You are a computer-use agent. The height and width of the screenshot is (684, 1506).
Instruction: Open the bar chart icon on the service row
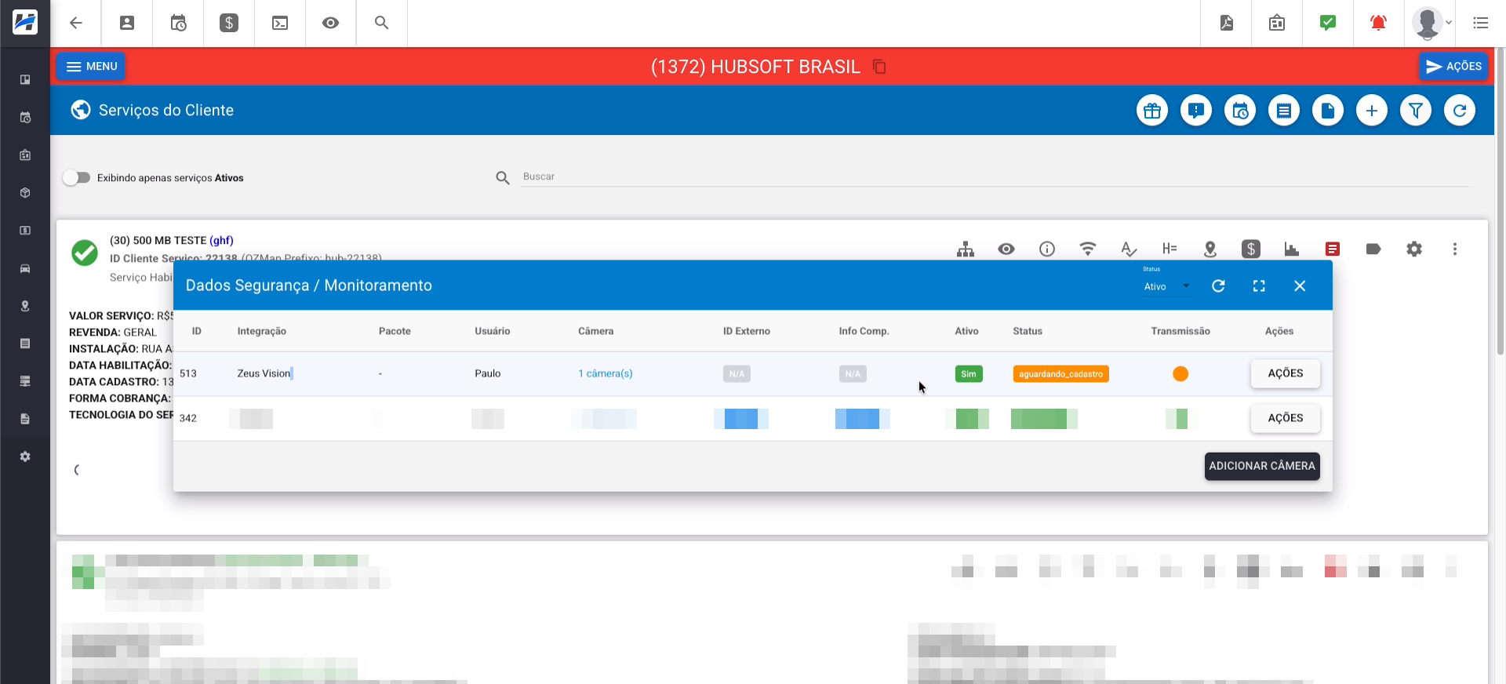click(1292, 249)
